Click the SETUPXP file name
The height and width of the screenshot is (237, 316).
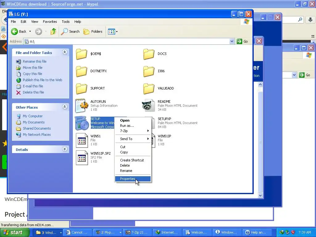(164, 119)
